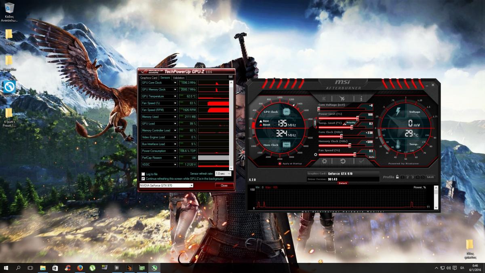The image size is (485, 273).
Task: Click the airplane overclock scanner icon in Afterburner
Action: (342, 98)
